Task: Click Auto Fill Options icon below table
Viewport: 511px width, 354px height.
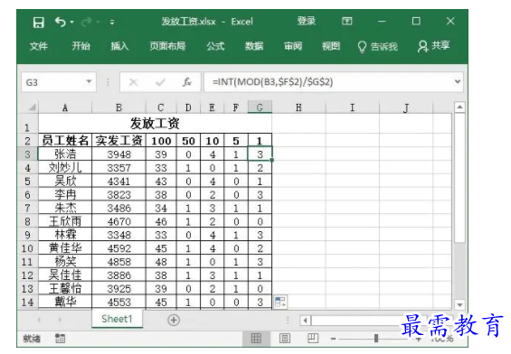Action: 280,302
